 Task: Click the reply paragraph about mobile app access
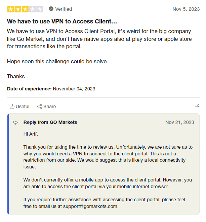pyautogui.click(x=108, y=183)
